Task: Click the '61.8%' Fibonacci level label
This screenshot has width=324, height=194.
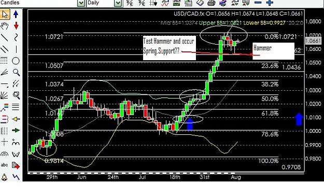Action: (x=270, y=113)
